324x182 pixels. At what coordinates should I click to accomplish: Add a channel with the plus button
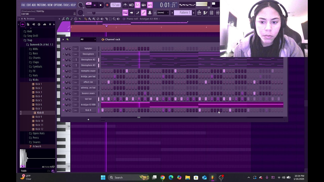click(x=88, y=120)
